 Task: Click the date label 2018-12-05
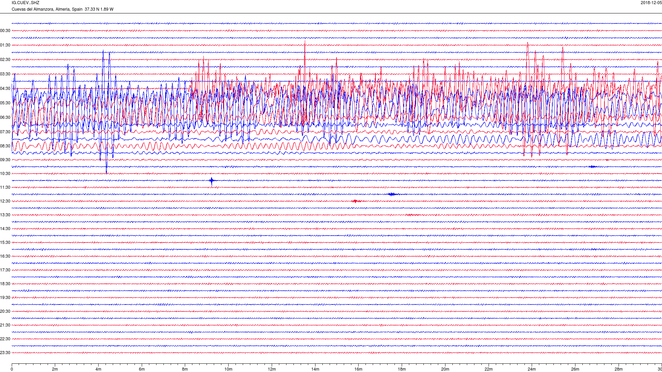(651, 3)
